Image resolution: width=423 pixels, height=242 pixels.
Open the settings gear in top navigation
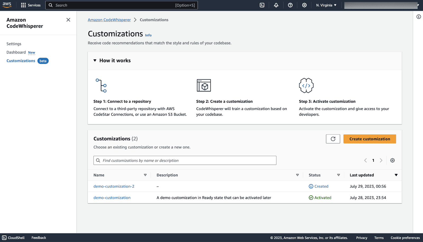[x=304, y=5]
